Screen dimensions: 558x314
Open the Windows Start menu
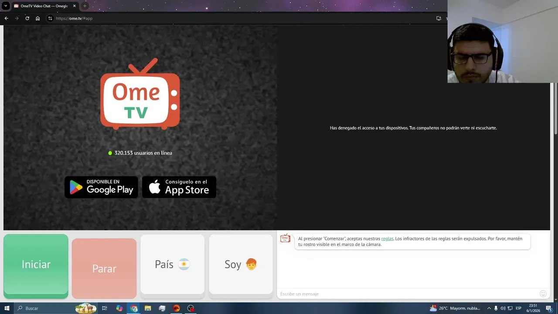pyautogui.click(x=7, y=308)
